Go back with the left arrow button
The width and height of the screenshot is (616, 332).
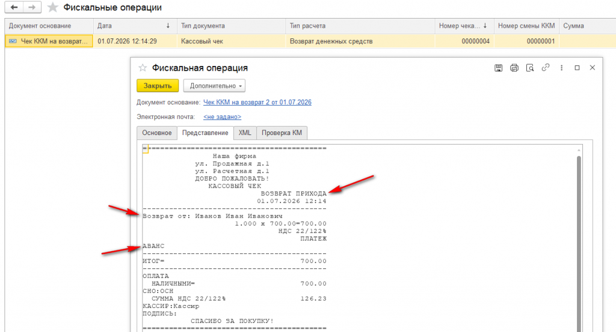coord(14,7)
